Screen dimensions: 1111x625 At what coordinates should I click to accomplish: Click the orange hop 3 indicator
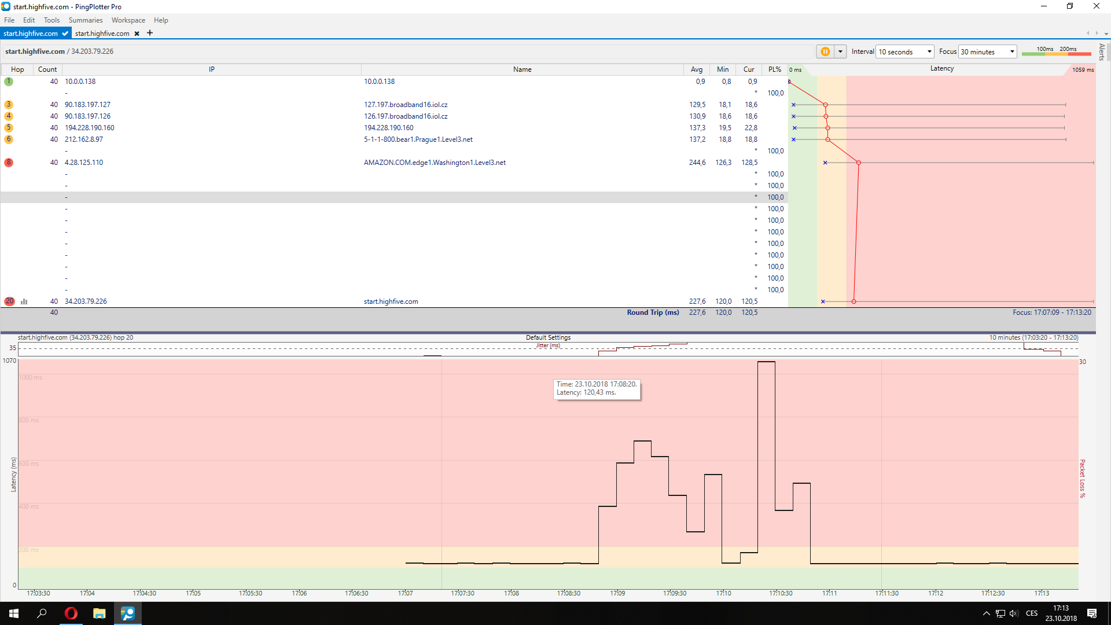(9, 105)
